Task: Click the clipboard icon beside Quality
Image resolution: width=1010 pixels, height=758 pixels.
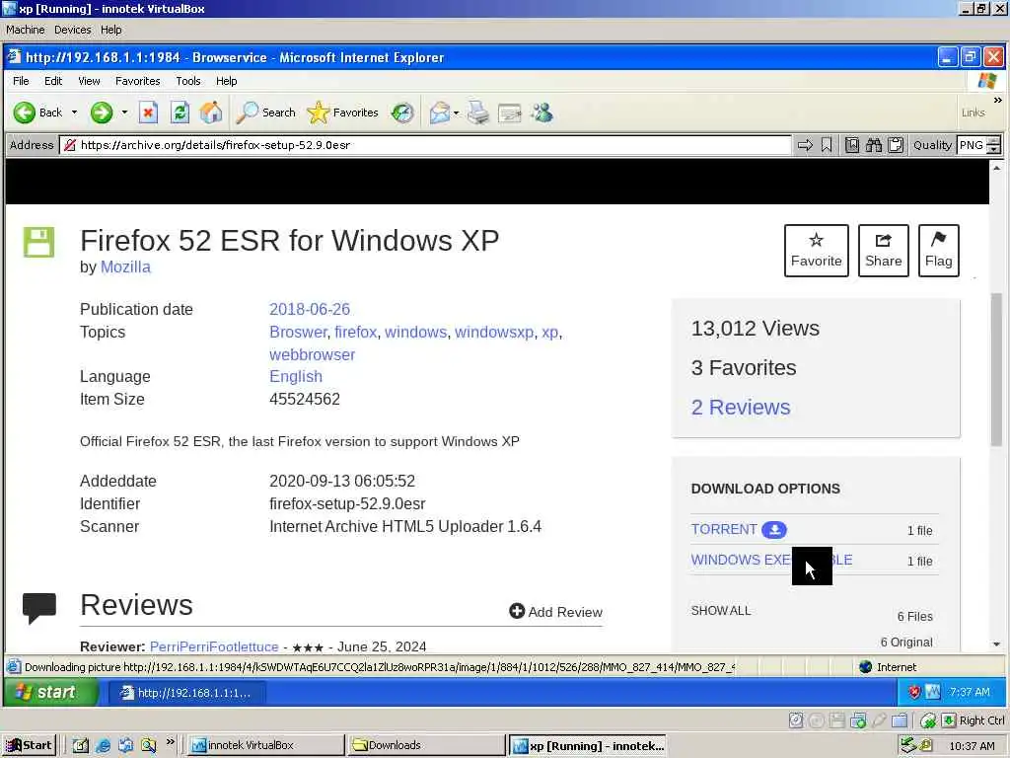Action: (896, 145)
